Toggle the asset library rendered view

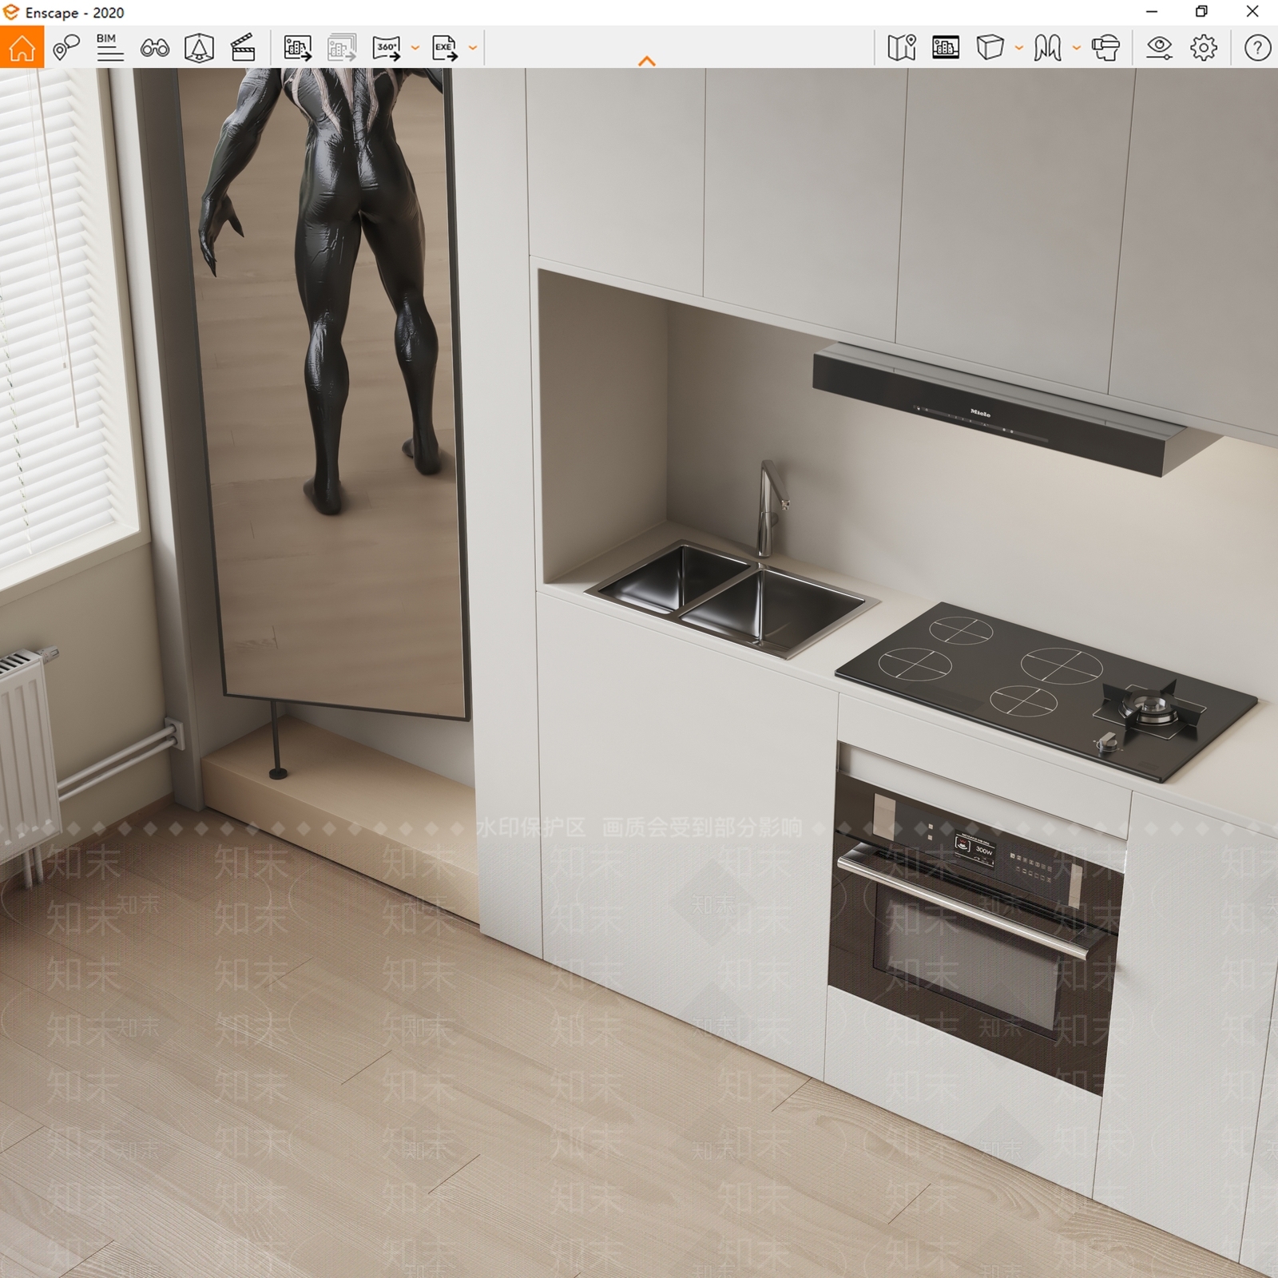click(946, 48)
